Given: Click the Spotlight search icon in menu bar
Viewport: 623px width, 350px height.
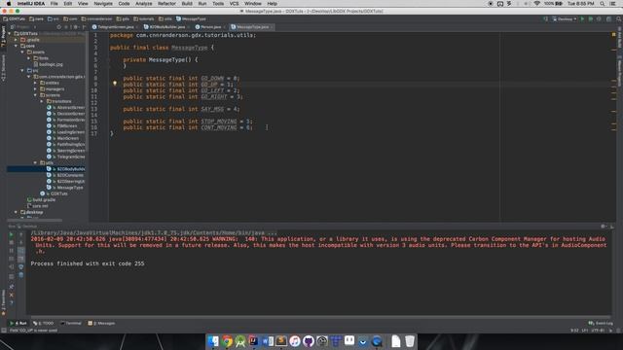Looking at the screenshot, I should [x=603, y=4].
